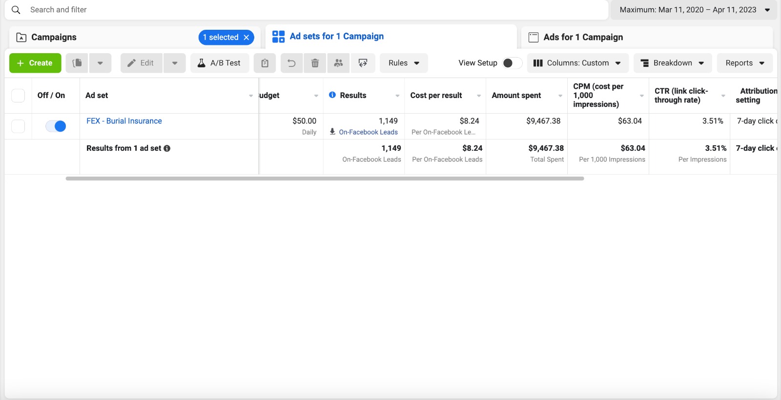Check the select-all ad sets checkbox
The height and width of the screenshot is (400, 781).
pyautogui.click(x=18, y=96)
